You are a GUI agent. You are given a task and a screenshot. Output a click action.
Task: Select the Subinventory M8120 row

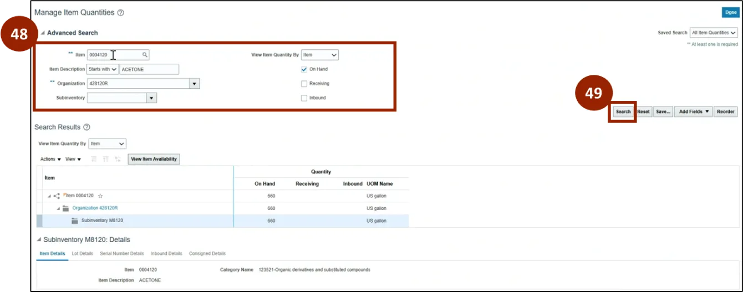[x=222, y=221]
